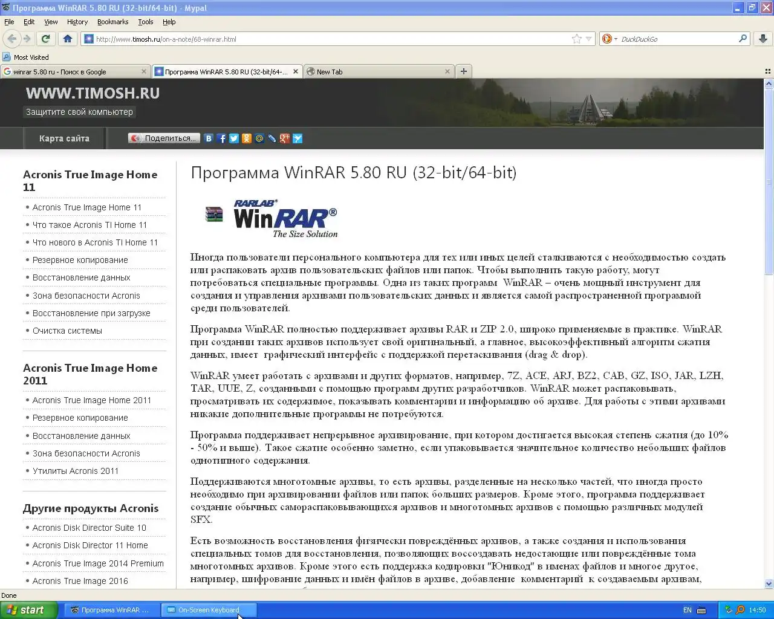This screenshot has height=619, width=774.
Task: Share on Google Plus icon
Action: tap(285, 138)
